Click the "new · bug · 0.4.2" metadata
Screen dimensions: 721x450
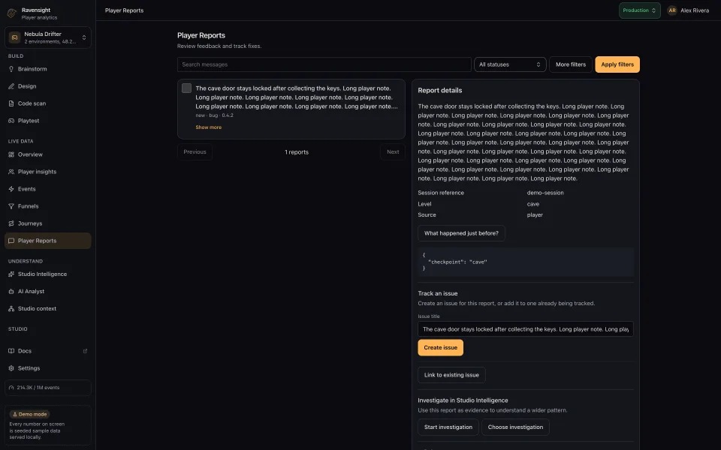pyautogui.click(x=214, y=115)
